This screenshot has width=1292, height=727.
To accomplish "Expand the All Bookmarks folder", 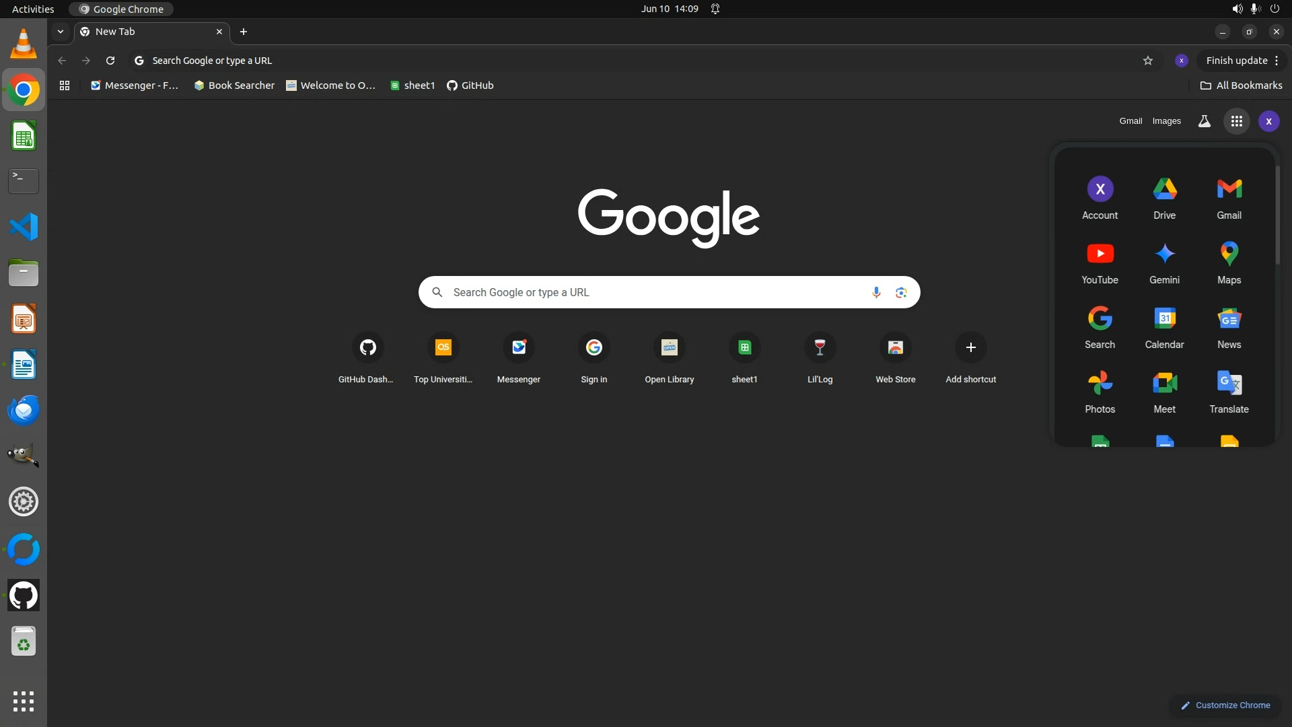I will point(1241,85).
